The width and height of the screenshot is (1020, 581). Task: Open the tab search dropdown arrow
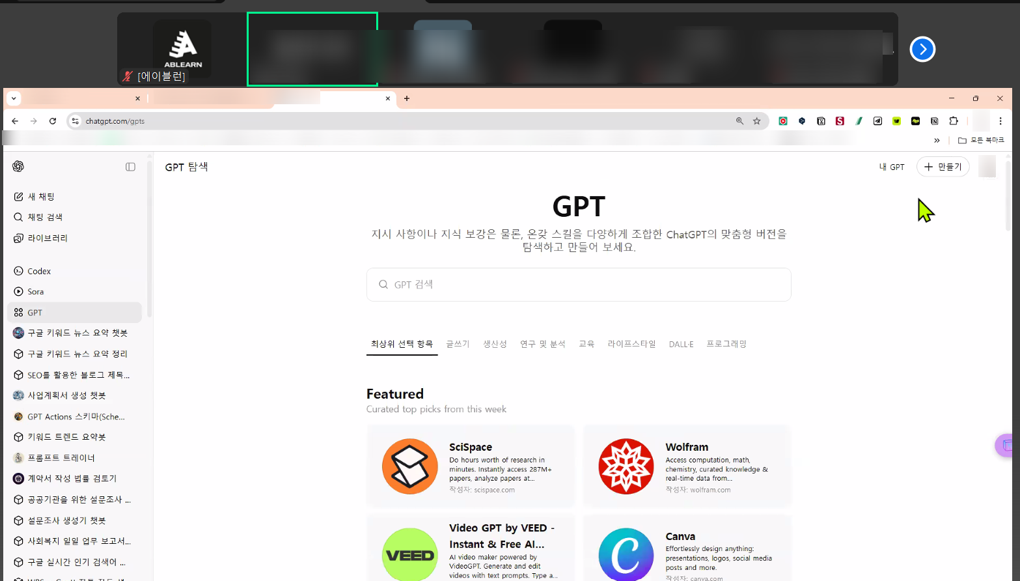coord(14,98)
